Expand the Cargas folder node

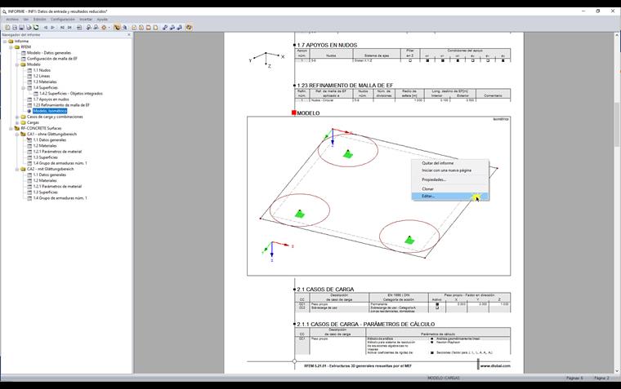[x=17, y=122]
